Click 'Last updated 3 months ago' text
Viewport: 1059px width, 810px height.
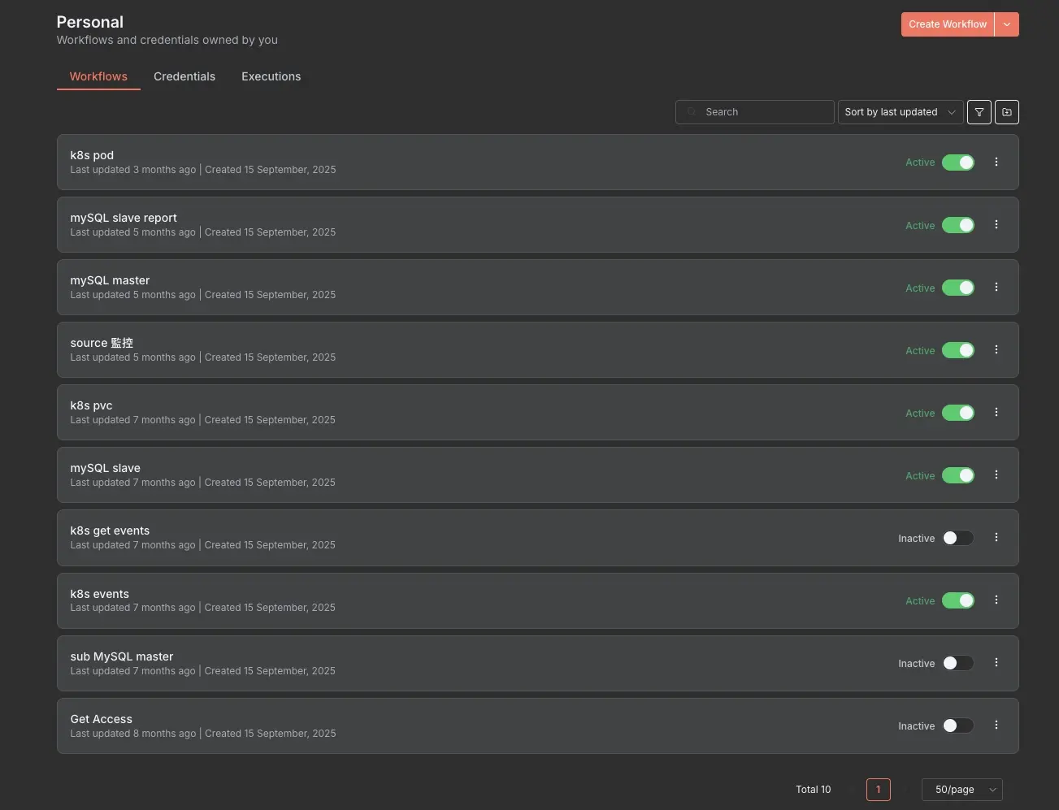[133, 170]
